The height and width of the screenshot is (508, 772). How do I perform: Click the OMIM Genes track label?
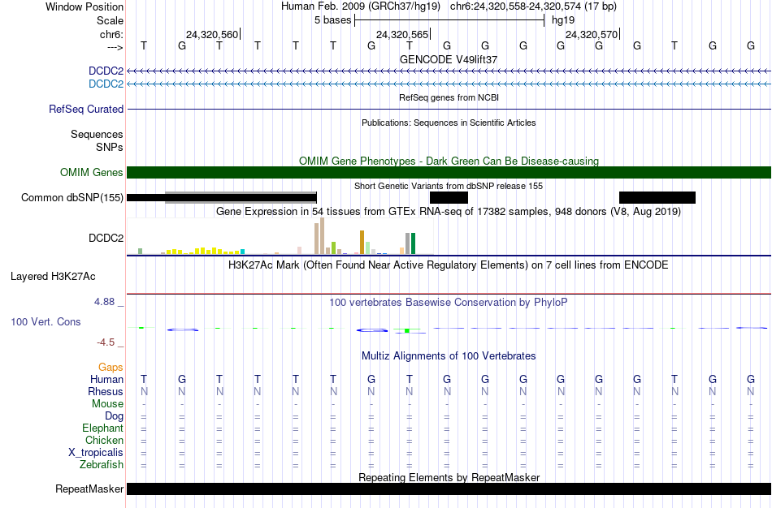(x=92, y=173)
